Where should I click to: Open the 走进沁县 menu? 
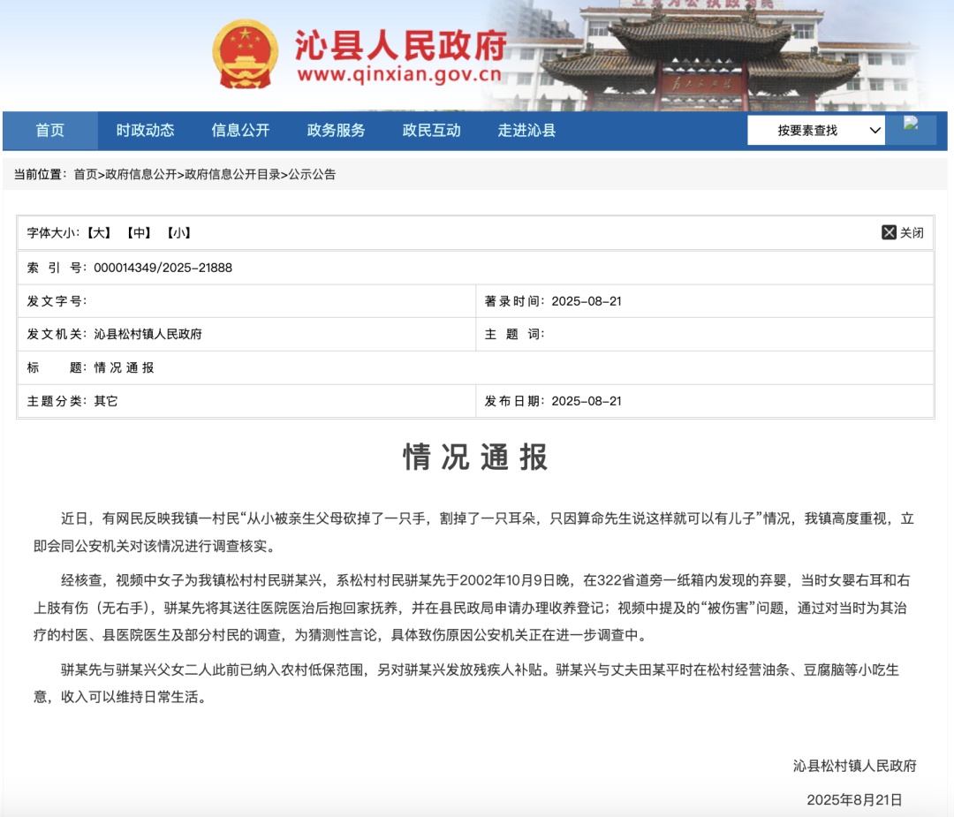pyautogui.click(x=528, y=130)
